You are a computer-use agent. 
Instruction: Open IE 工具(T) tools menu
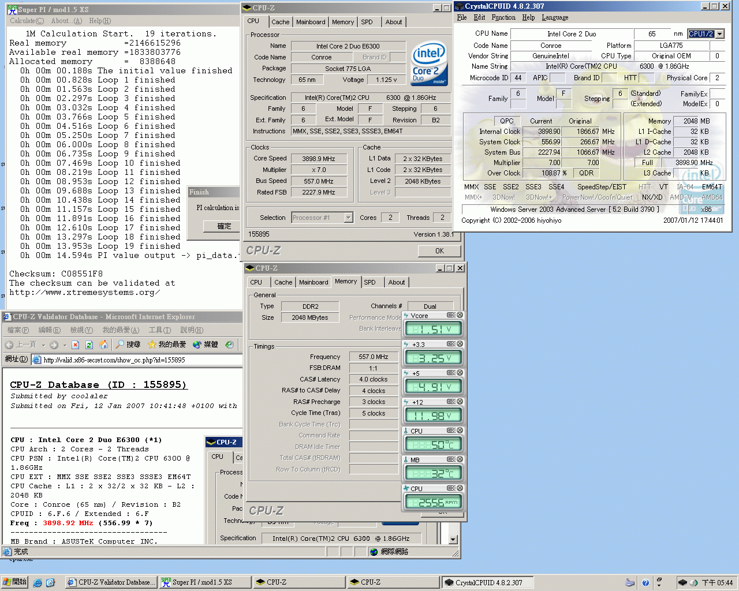(x=160, y=330)
